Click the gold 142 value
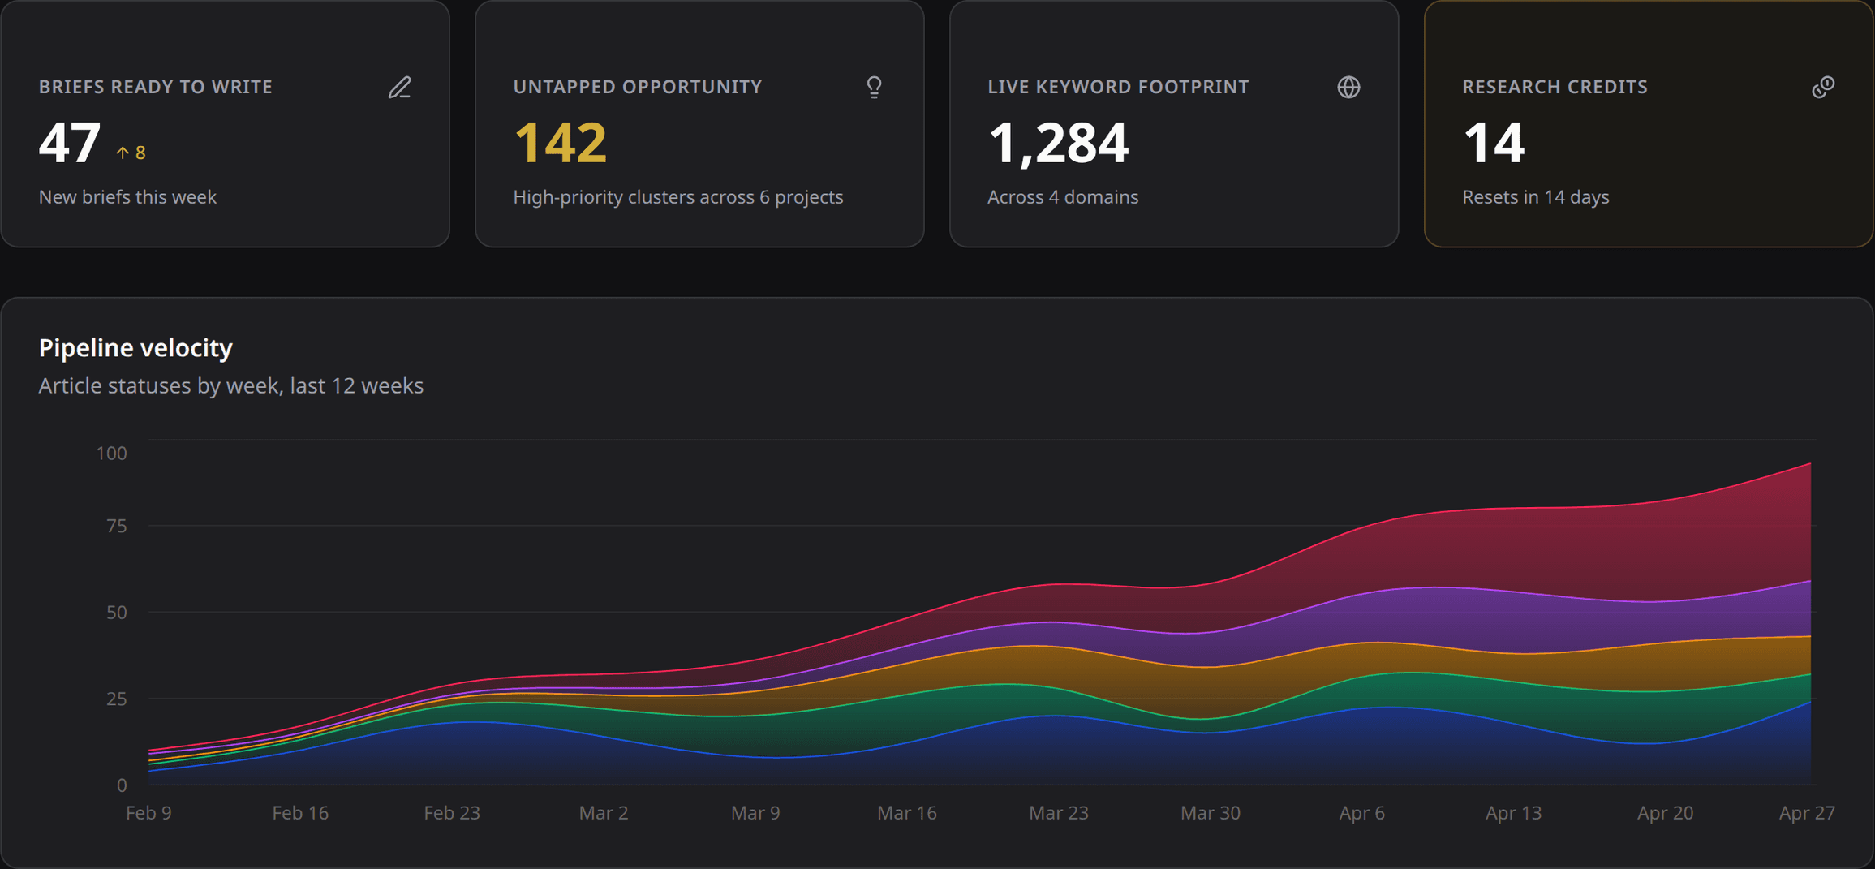The image size is (1875, 869). click(x=561, y=143)
